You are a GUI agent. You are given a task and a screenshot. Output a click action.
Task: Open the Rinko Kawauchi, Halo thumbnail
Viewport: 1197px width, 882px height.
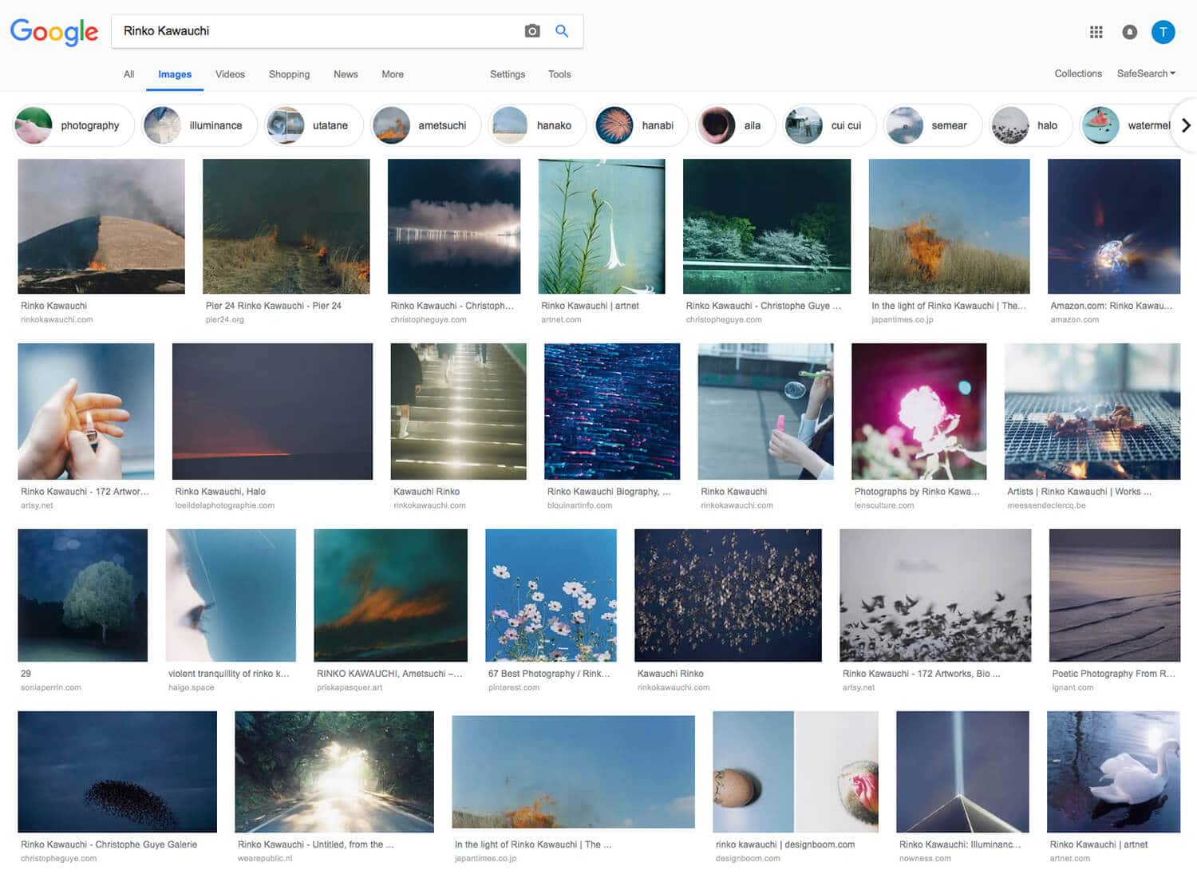(x=272, y=411)
